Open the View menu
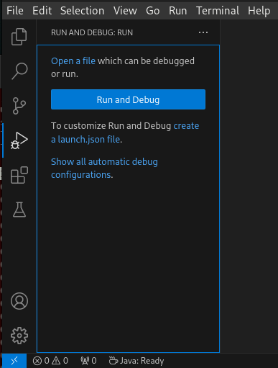This screenshot has height=368, width=278. point(125,11)
